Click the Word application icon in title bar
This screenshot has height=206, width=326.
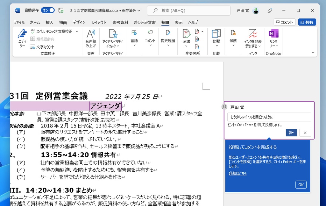tap(17, 10)
